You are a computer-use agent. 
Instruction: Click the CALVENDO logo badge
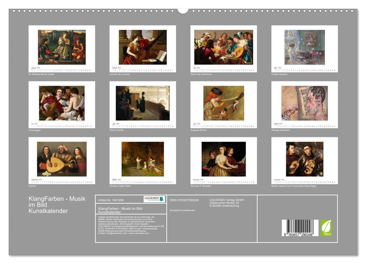(154, 199)
